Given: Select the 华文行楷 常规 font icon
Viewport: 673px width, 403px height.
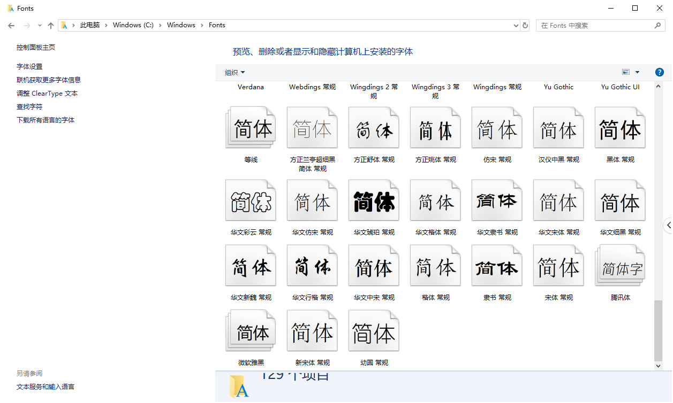Looking at the screenshot, I should coord(312,266).
